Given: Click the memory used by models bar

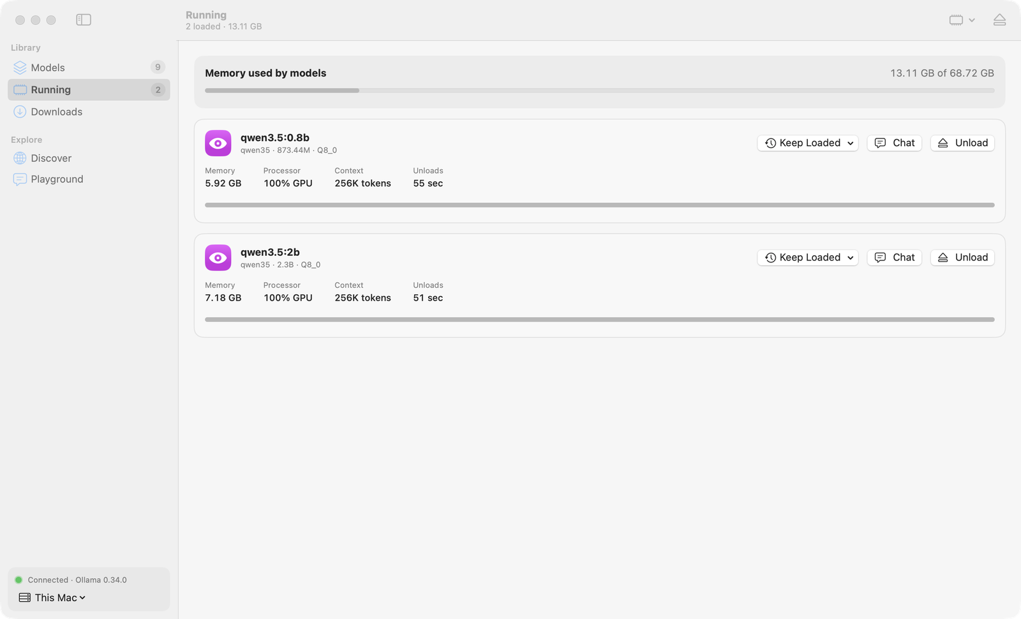Looking at the screenshot, I should click(x=599, y=91).
